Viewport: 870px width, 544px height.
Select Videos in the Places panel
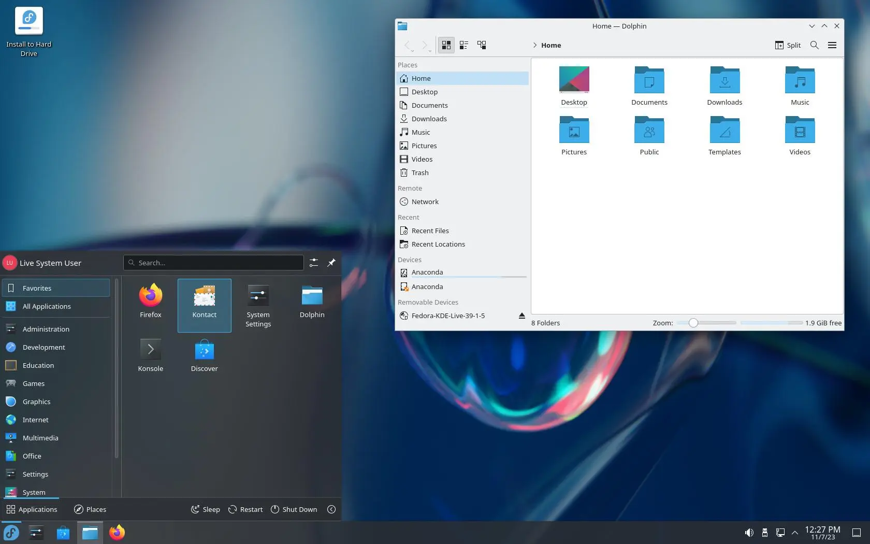(x=462, y=159)
